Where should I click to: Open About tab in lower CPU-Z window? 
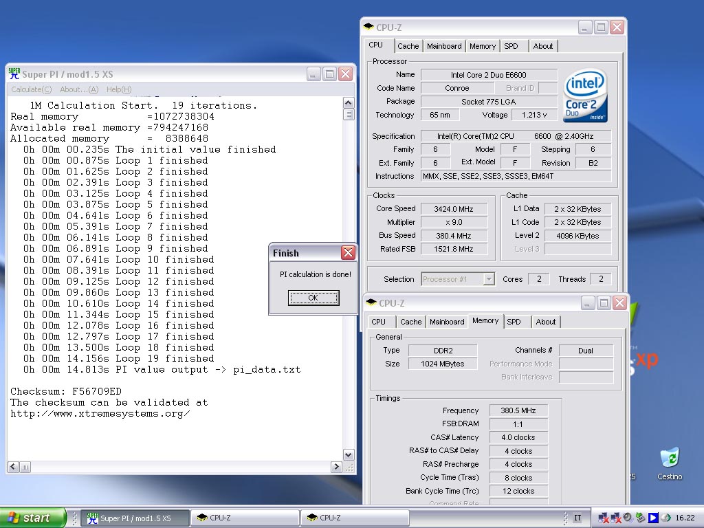(x=545, y=322)
